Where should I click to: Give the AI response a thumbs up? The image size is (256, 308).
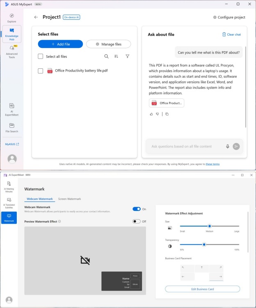click(151, 114)
